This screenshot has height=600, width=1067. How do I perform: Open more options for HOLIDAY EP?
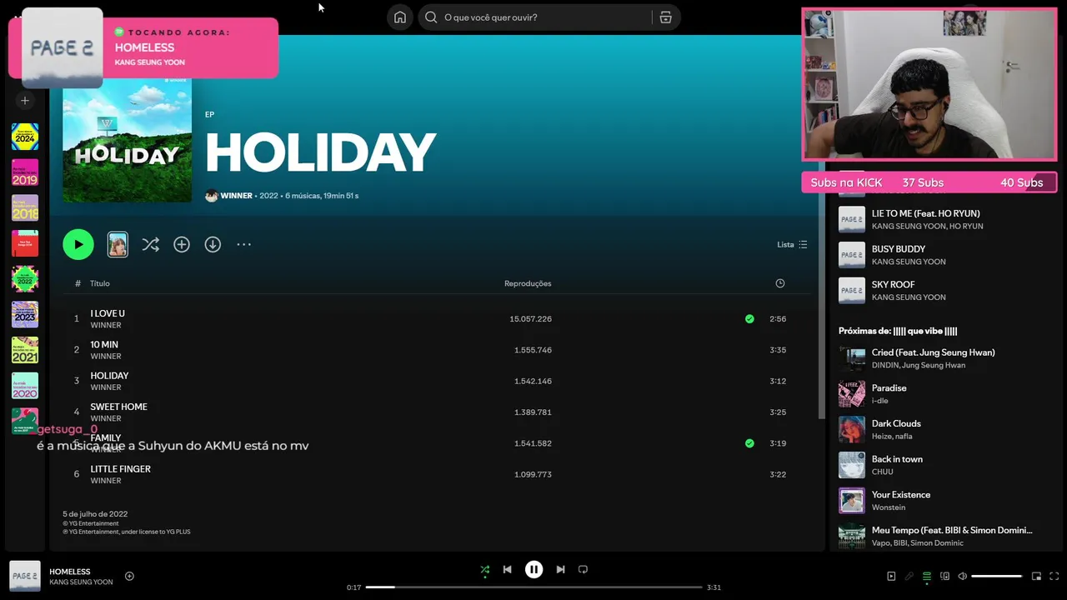click(x=243, y=244)
